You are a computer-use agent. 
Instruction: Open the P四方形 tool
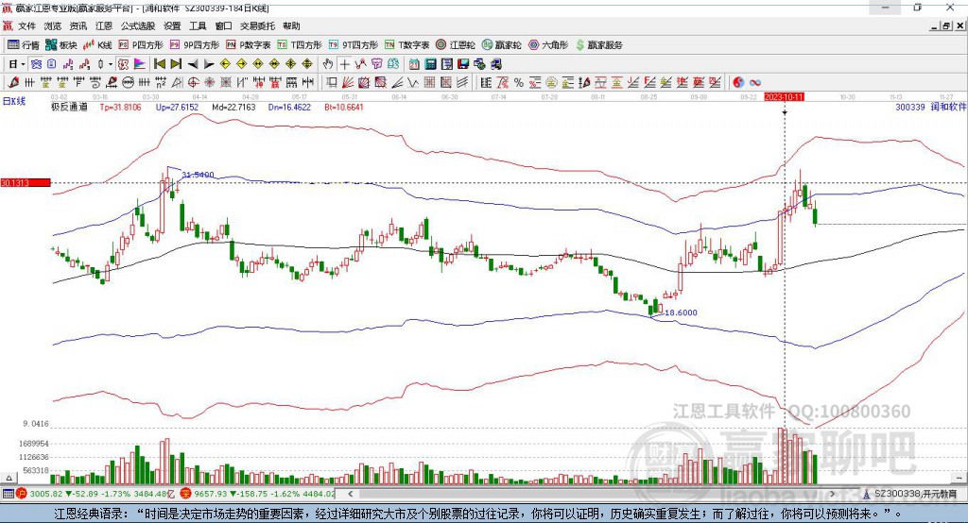[140, 45]
